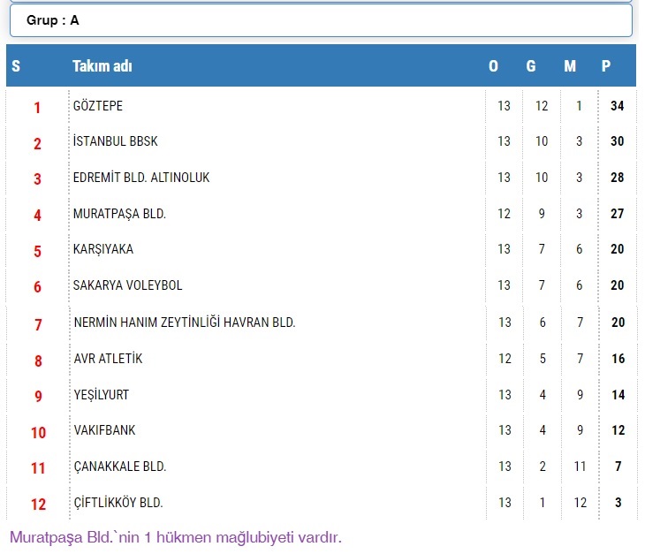Screen dimensions: 645x554
Task: Select the KARŞIYAKA team name
Action: [x=103, y=249]
